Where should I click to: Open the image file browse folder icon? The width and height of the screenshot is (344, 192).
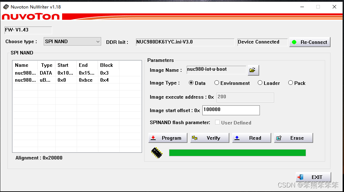253,70
